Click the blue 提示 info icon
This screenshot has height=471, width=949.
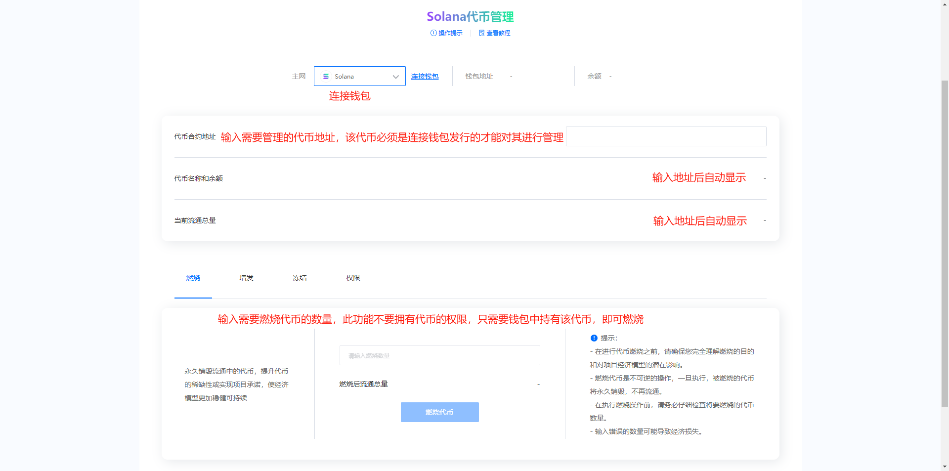point(594,338)
